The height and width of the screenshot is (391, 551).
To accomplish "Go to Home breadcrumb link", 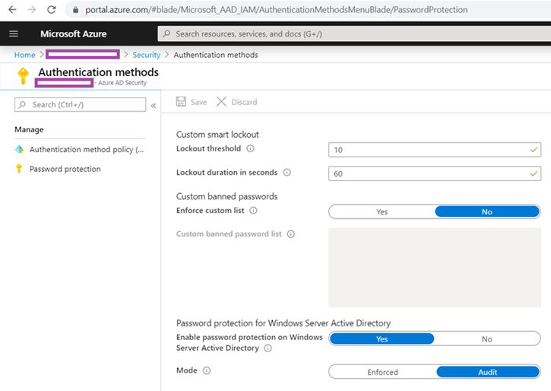I will pos(24,55).
